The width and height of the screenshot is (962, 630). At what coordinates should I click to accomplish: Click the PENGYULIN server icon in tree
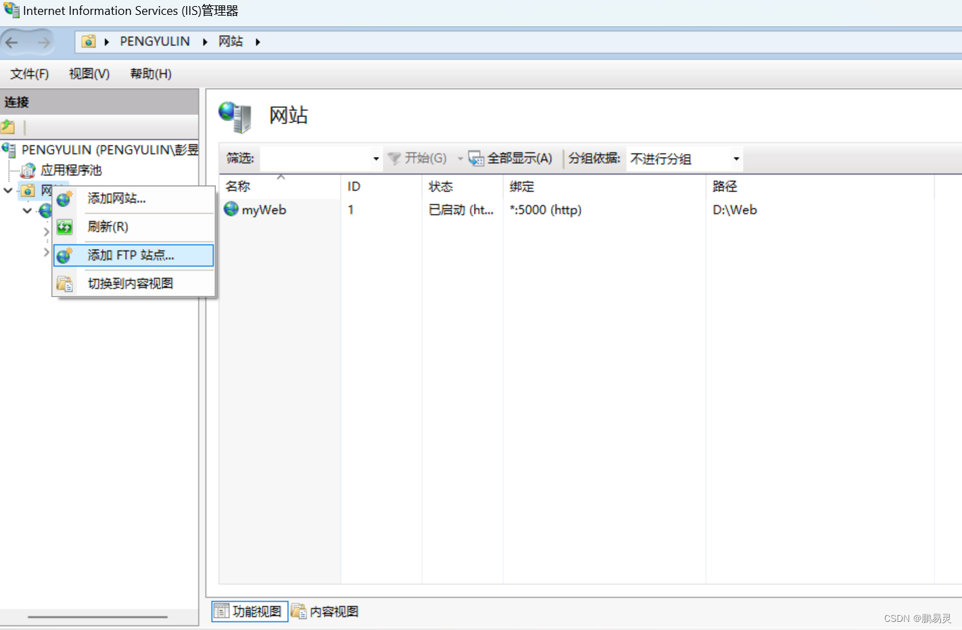pos(9,150)
